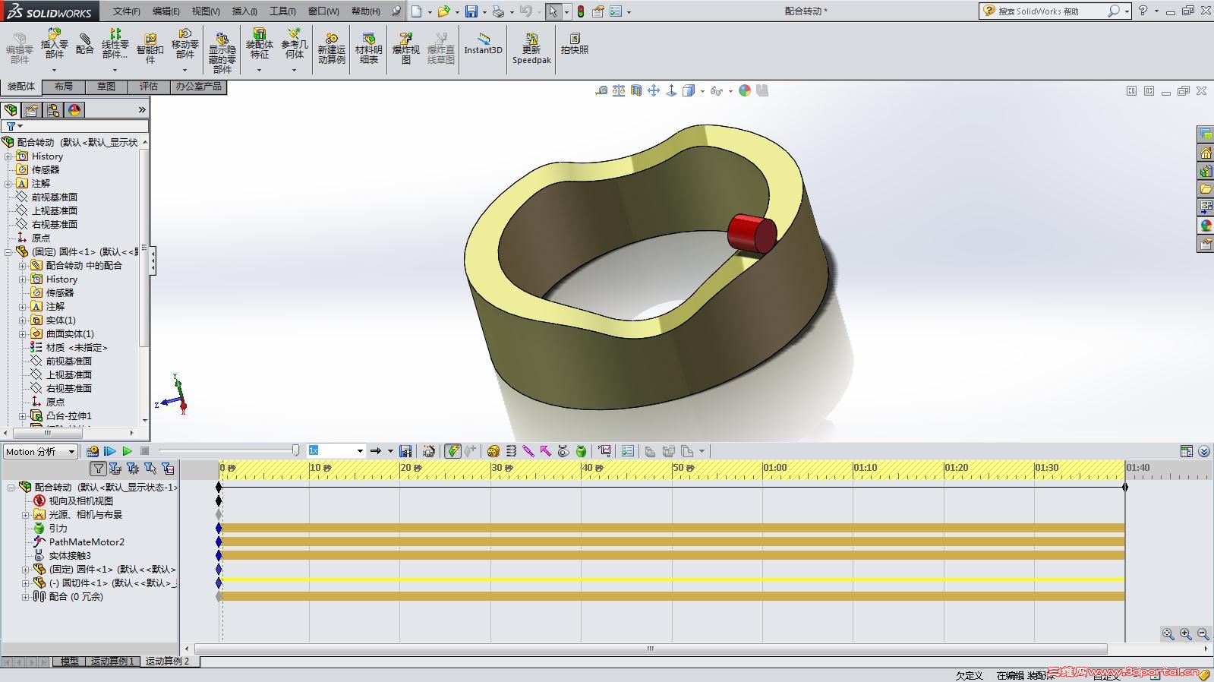Open the Motion 分析 study type dropdown
This screenshot has width=1214, height=682.
coord(40,451)
